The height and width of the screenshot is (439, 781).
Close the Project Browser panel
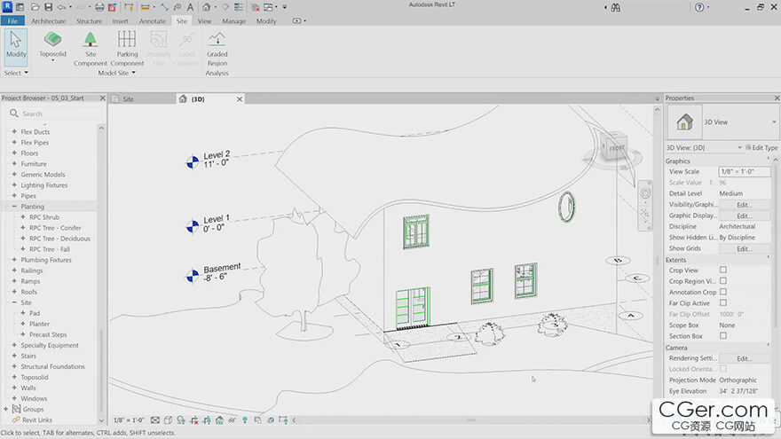tap(103, 98)
